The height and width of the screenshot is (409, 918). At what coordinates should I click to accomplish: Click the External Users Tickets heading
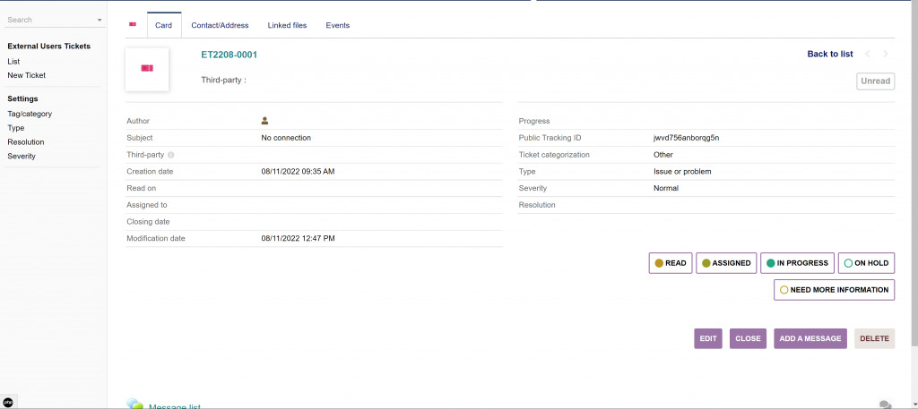point(49,47)
